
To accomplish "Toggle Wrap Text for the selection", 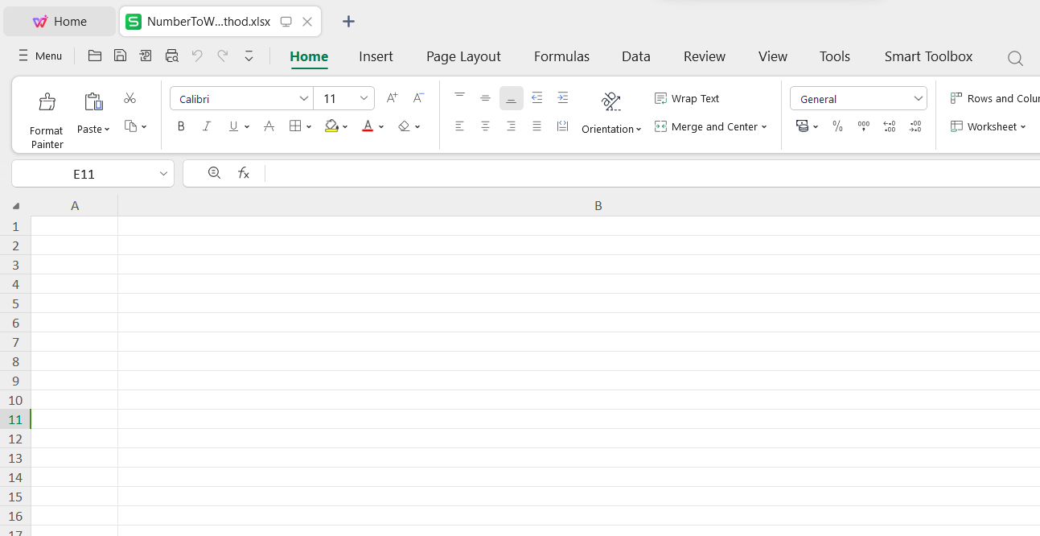I will coord(688,98).
